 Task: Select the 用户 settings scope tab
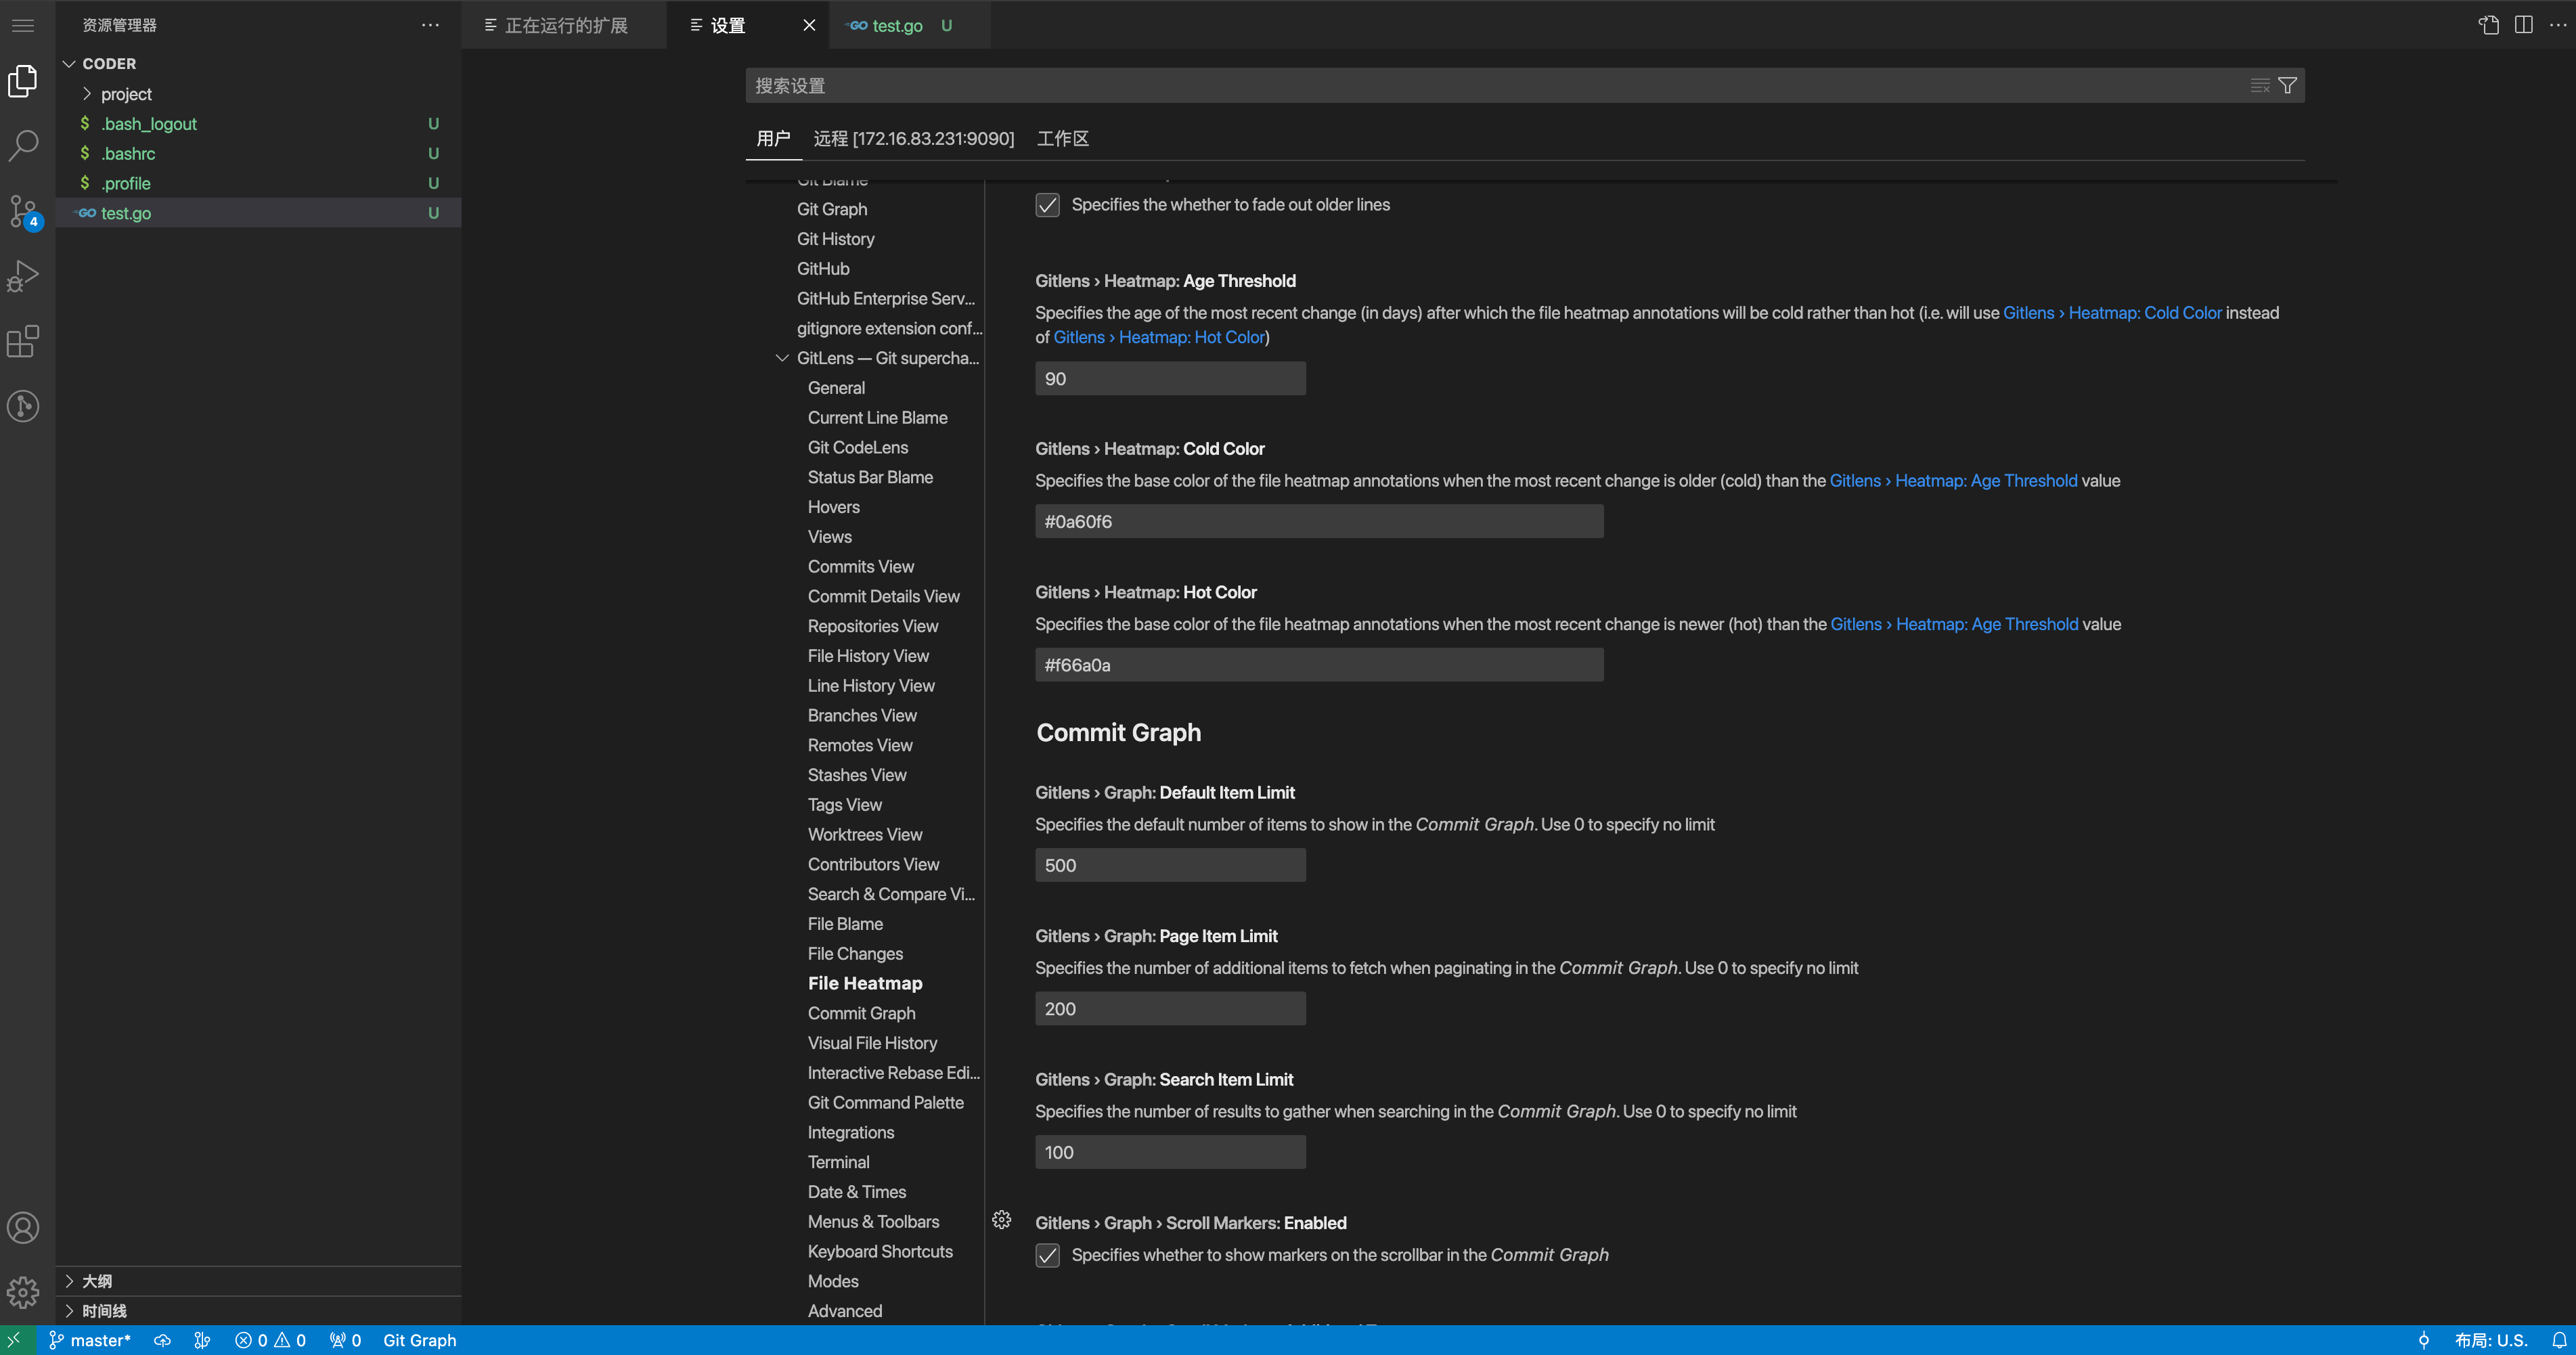(x=773, y=139)
